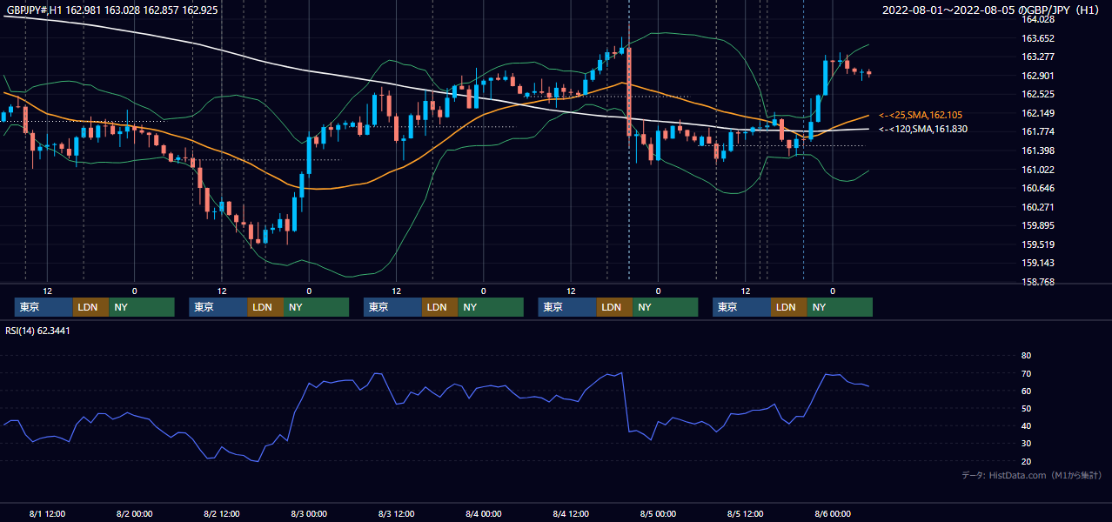Select the orange 25 SMA label 162.105

921,115
